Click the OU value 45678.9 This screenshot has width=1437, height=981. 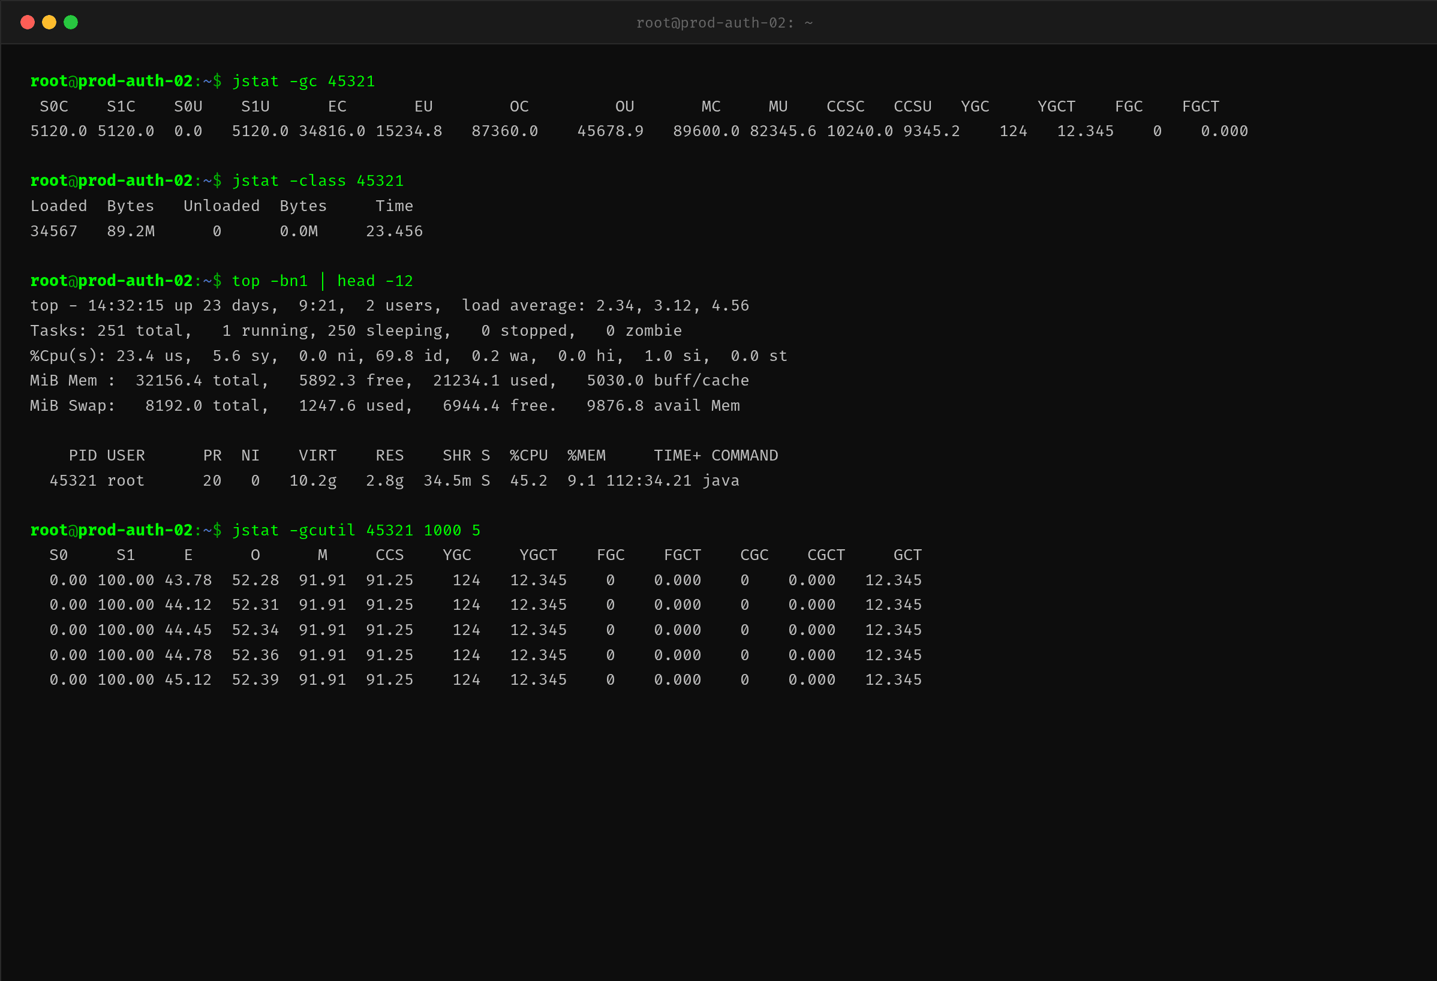611,131
